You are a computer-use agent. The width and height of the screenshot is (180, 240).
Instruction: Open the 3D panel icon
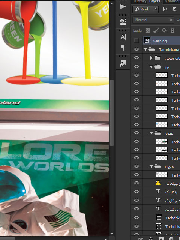(x=123, y=22)
